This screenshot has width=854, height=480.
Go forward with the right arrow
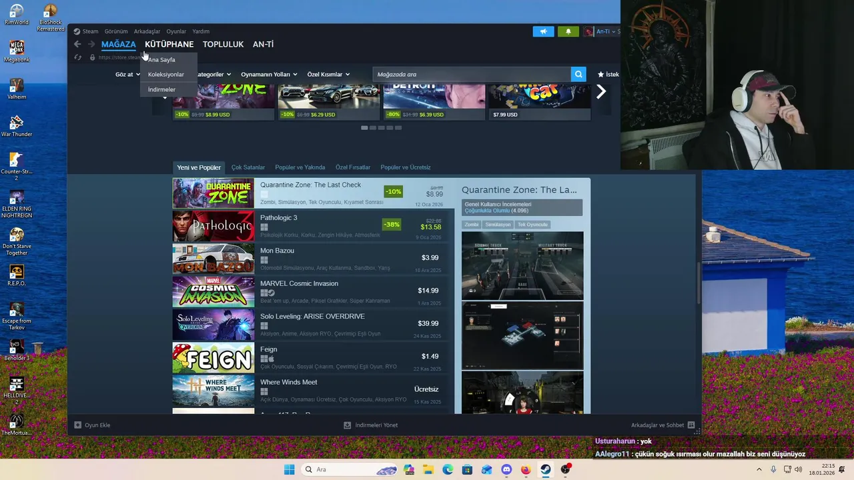(91, 44)
